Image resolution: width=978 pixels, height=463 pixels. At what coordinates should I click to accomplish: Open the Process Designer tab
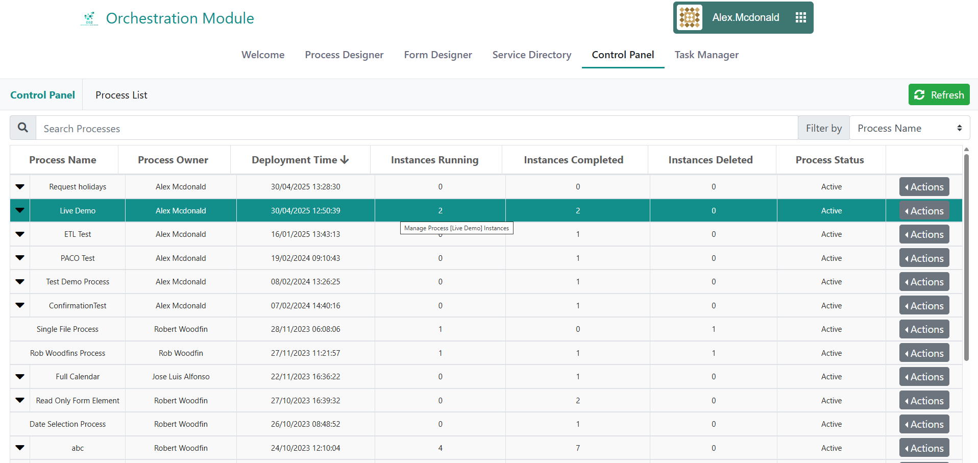click(x=344, y=55)
